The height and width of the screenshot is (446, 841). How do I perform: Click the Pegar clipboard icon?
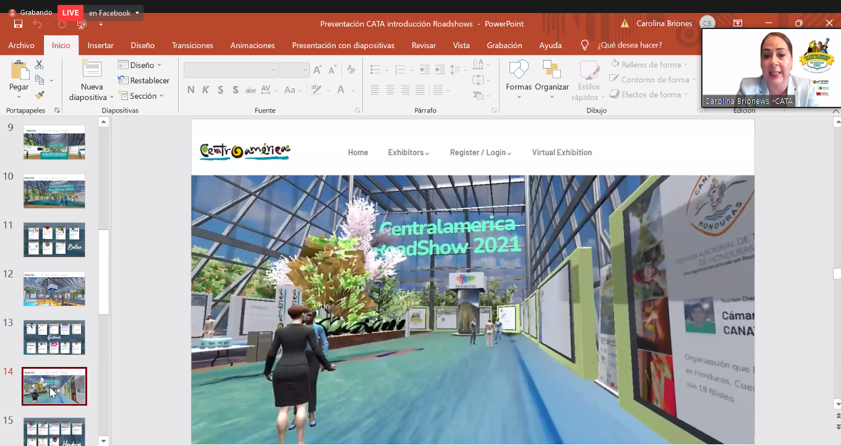click(19, 70)
